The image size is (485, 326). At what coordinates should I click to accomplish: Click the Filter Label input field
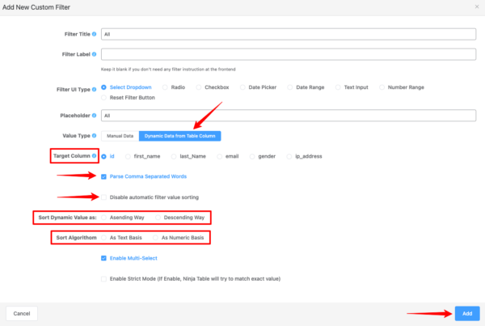(x=289, y=54)
